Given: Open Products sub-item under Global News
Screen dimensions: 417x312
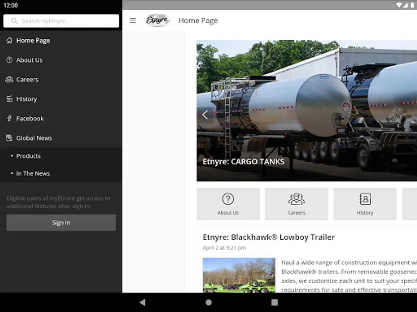Looking at the screenshot, I should click(61, 156).
